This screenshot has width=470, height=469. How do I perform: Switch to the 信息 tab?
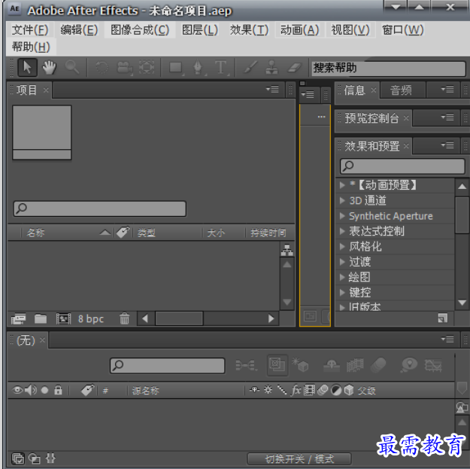[355, 90]
